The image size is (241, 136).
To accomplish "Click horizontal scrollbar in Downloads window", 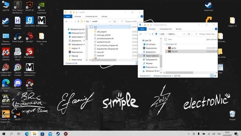I will point(179,73).
